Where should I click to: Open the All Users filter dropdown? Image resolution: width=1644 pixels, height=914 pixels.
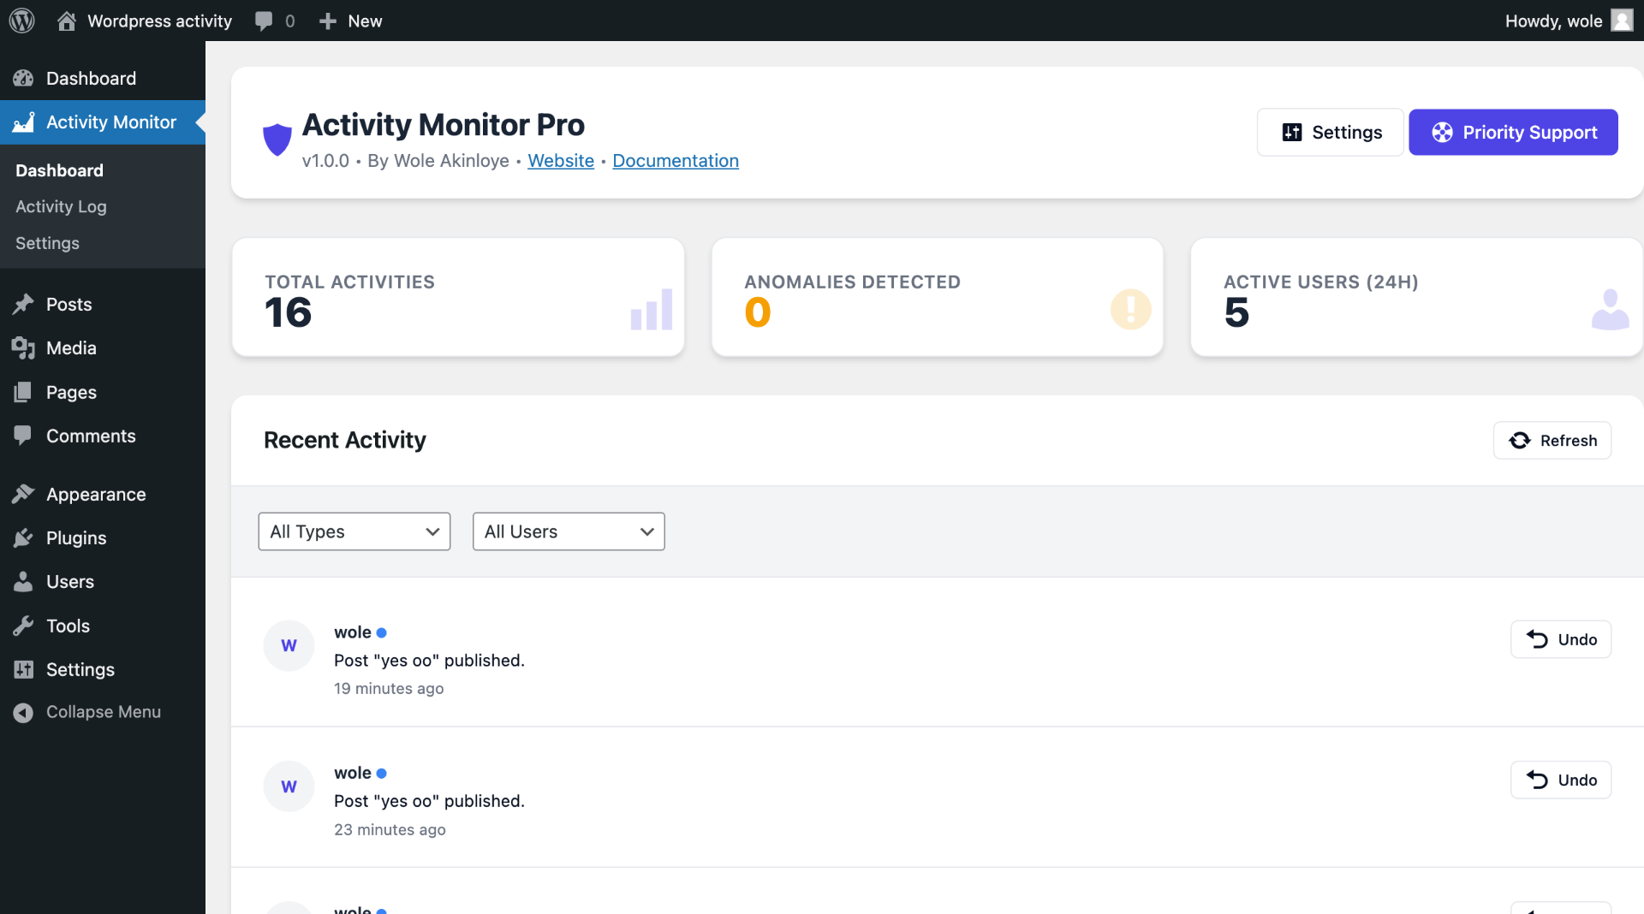(569, 531)
